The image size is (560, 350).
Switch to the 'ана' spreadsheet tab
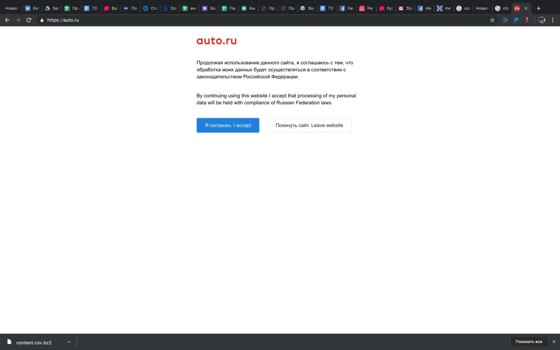189,8
